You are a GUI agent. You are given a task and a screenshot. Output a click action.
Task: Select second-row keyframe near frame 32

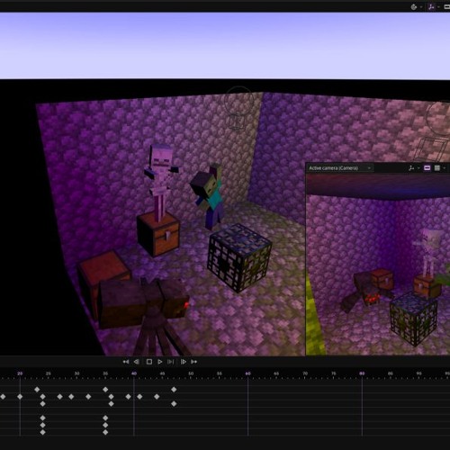coord(88,397)
